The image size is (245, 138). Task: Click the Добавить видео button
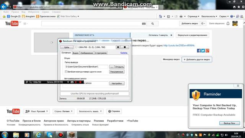click(190, 23)
